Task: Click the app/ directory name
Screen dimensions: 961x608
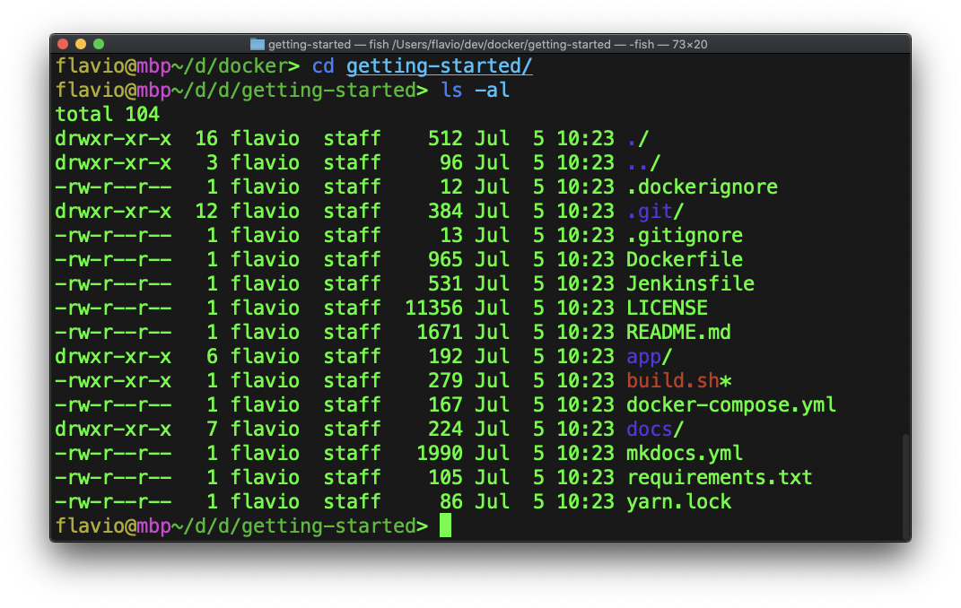Action: (x=649, y=357)
